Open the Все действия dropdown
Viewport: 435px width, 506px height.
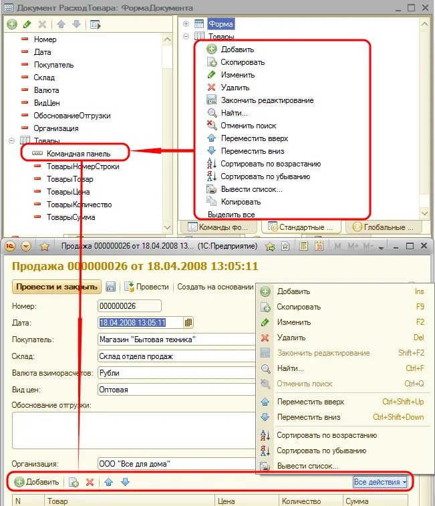click(380, 482)
